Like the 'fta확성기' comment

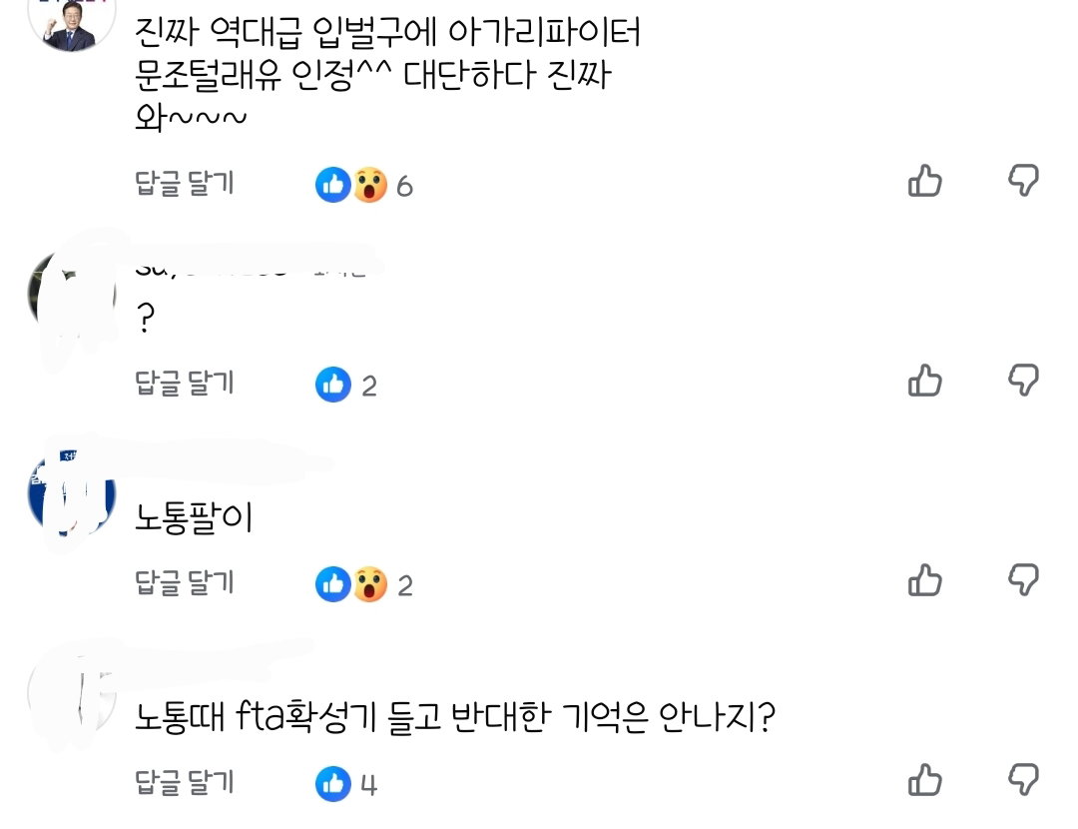[x=924, y=779]
